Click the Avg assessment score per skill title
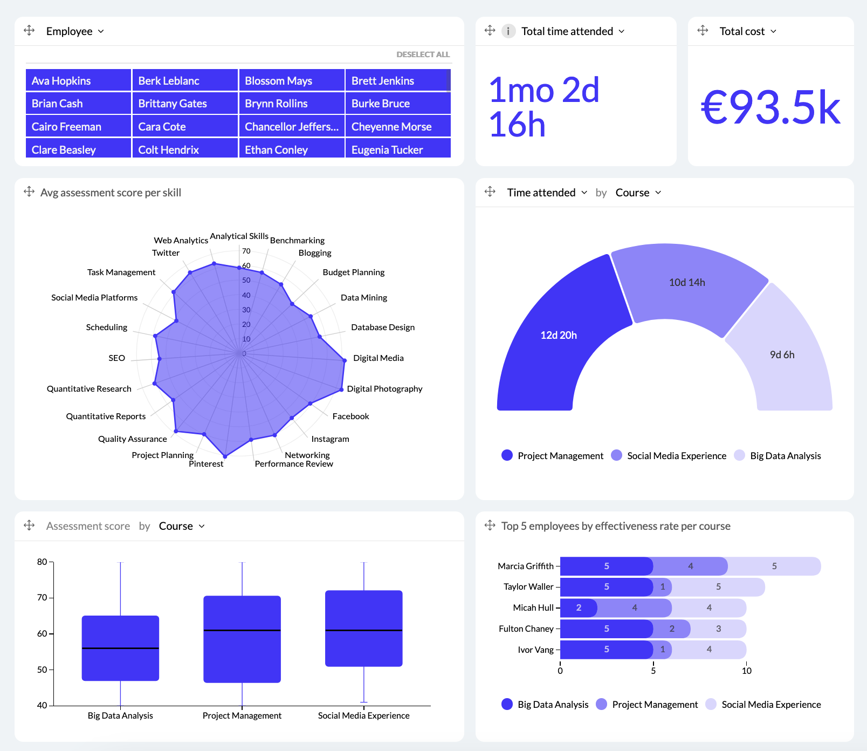The image size is (867, 751). 111,193
